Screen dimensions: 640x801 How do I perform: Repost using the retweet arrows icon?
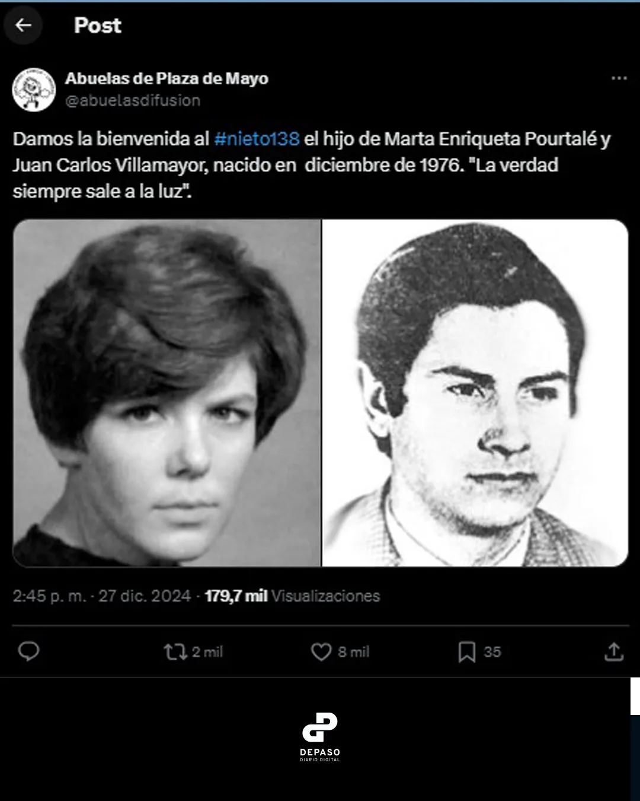point(175,652)
